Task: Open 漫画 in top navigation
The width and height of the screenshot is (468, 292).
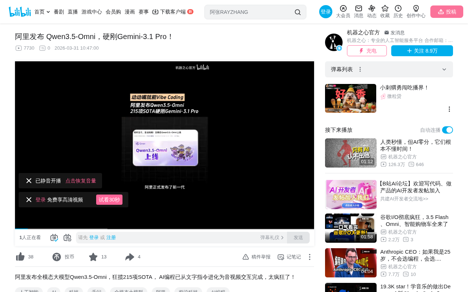Action: point(130,12)
